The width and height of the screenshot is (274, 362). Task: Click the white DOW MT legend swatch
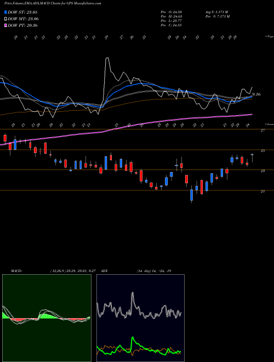point(6,19)
